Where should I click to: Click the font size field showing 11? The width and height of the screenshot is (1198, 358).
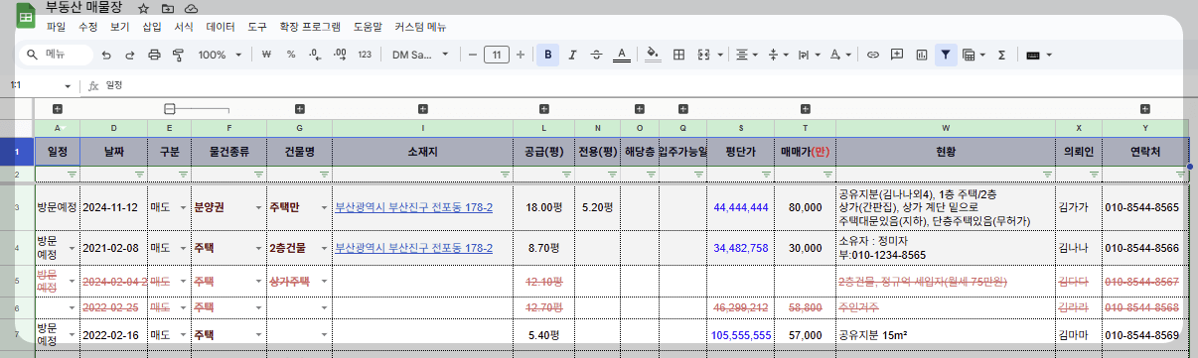(x=497, y=55)
